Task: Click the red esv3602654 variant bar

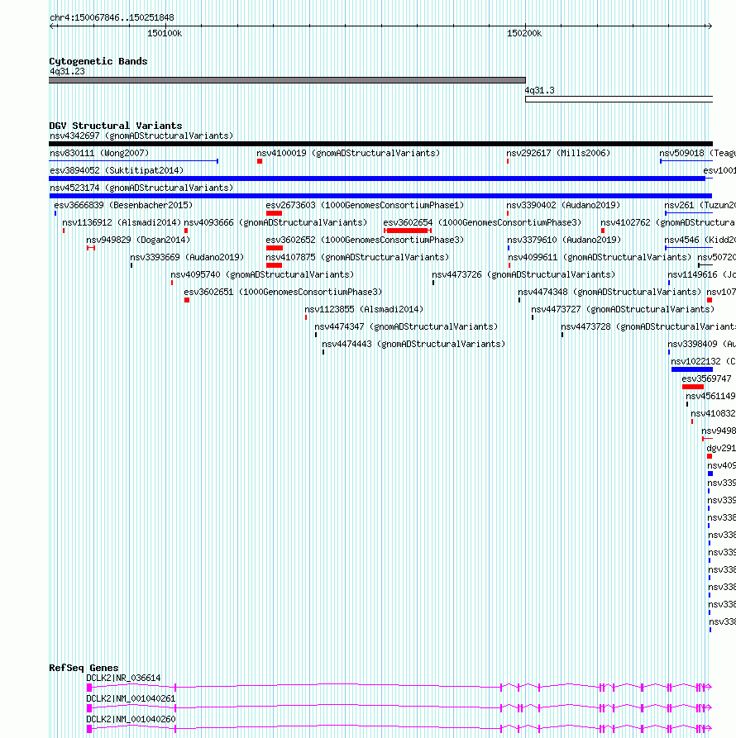Action: tap(408, 231)
